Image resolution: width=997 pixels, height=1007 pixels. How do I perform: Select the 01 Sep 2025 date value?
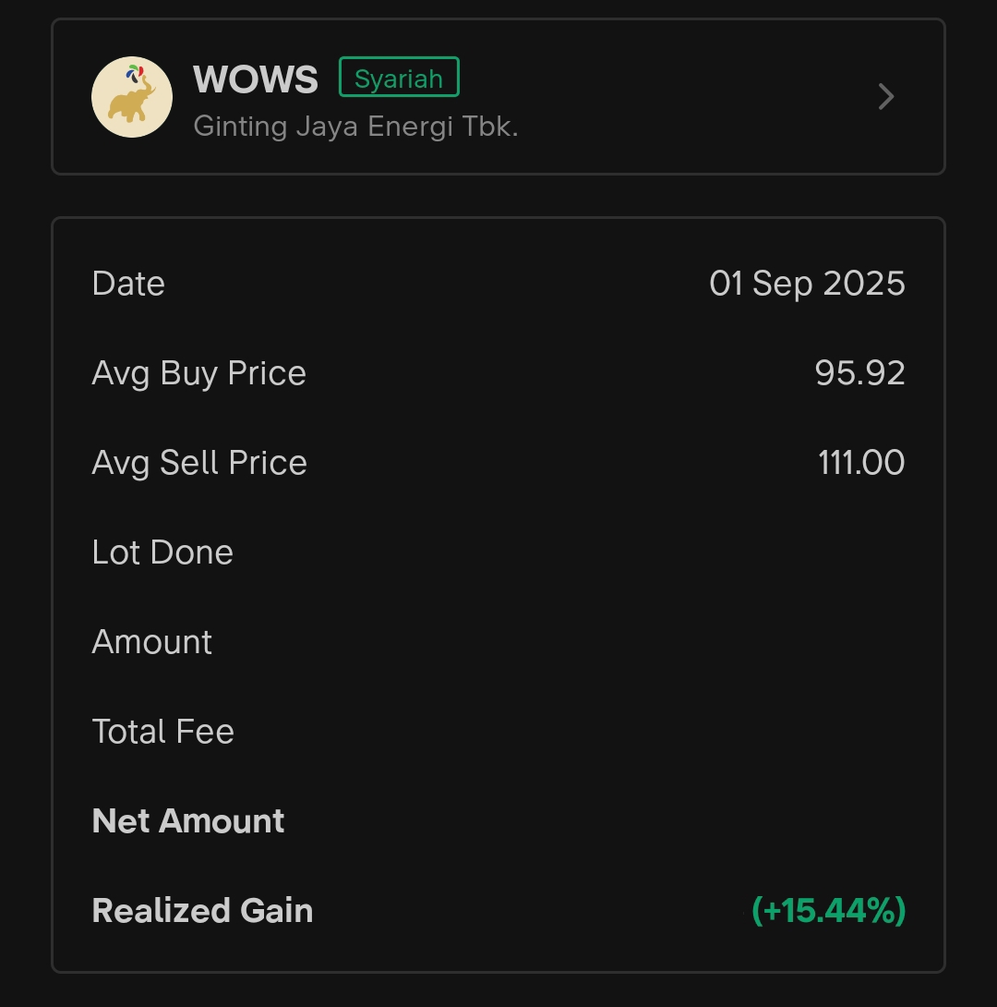[807, 284]
